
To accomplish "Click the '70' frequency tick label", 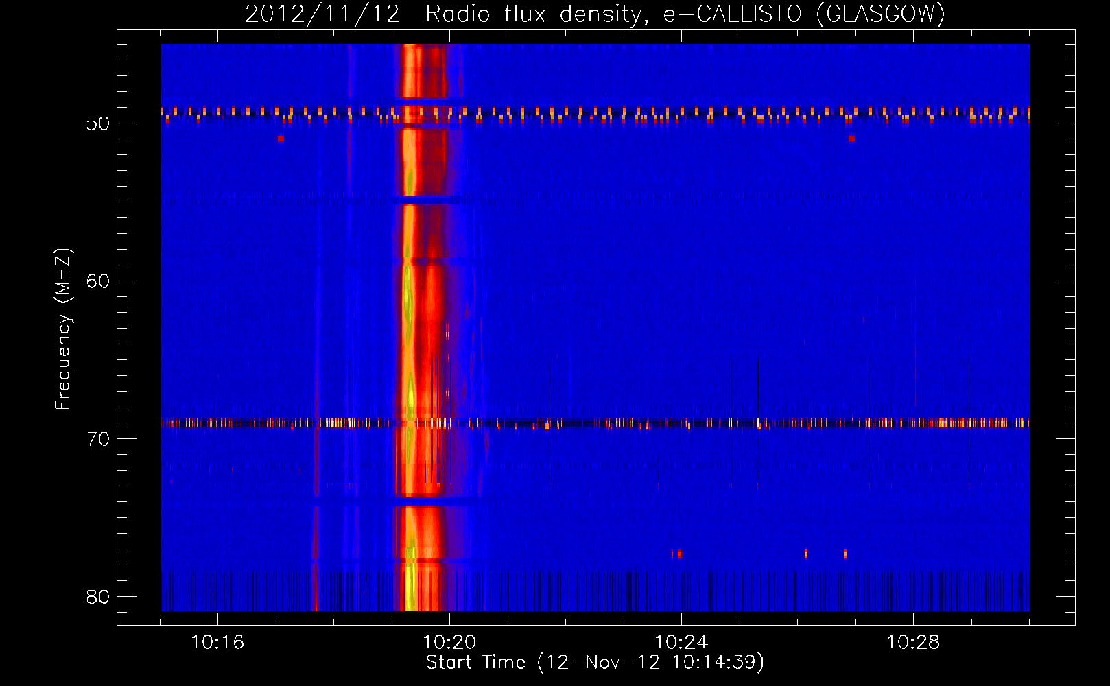I will pyautogui.click(x=98, y=439).
